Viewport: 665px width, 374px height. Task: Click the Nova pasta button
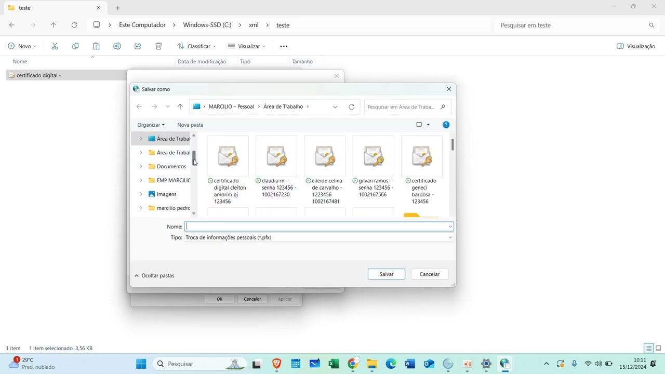pos(190,125)
